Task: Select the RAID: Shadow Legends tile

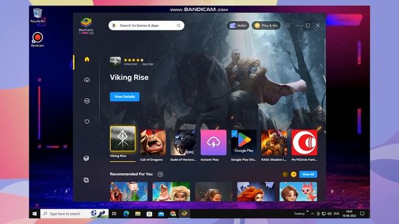Action: pos(274,142)
